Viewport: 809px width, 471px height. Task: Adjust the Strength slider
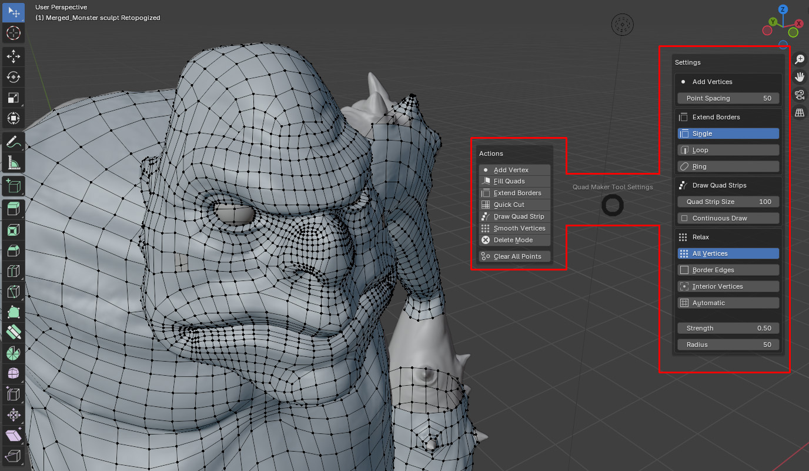click(x=728, y=328)
